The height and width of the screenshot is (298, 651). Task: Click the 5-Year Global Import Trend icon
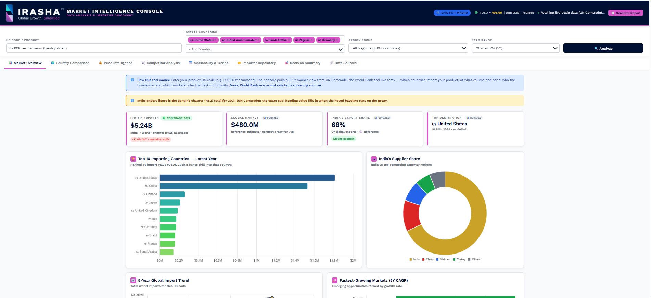click(133, 281)
